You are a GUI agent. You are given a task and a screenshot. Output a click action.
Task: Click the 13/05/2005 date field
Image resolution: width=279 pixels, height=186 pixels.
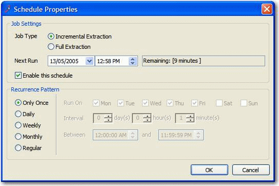(x=67, y=61)
